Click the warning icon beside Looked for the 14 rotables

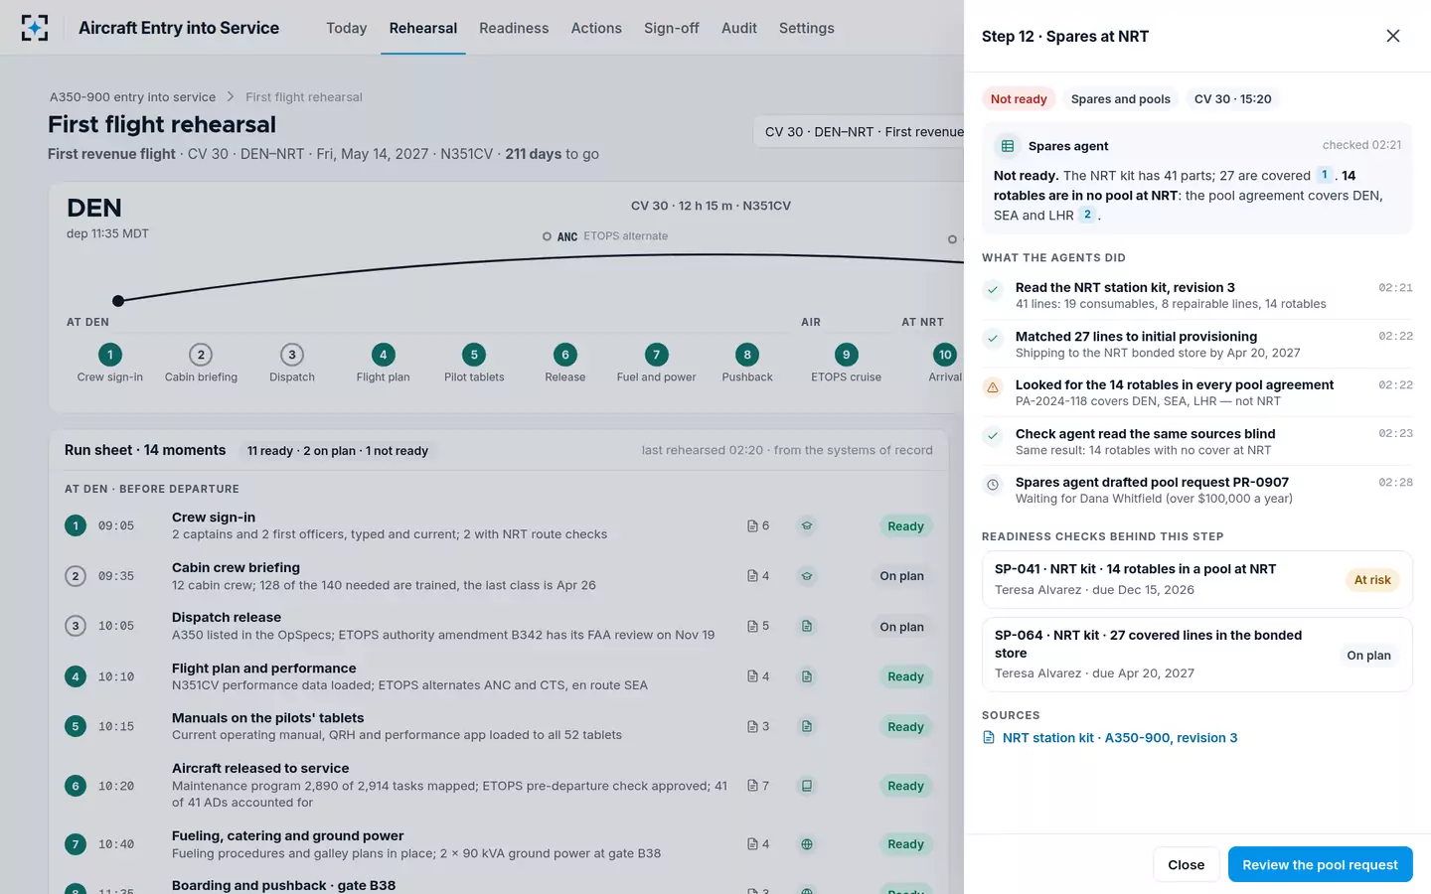click(x=993, y=387)
